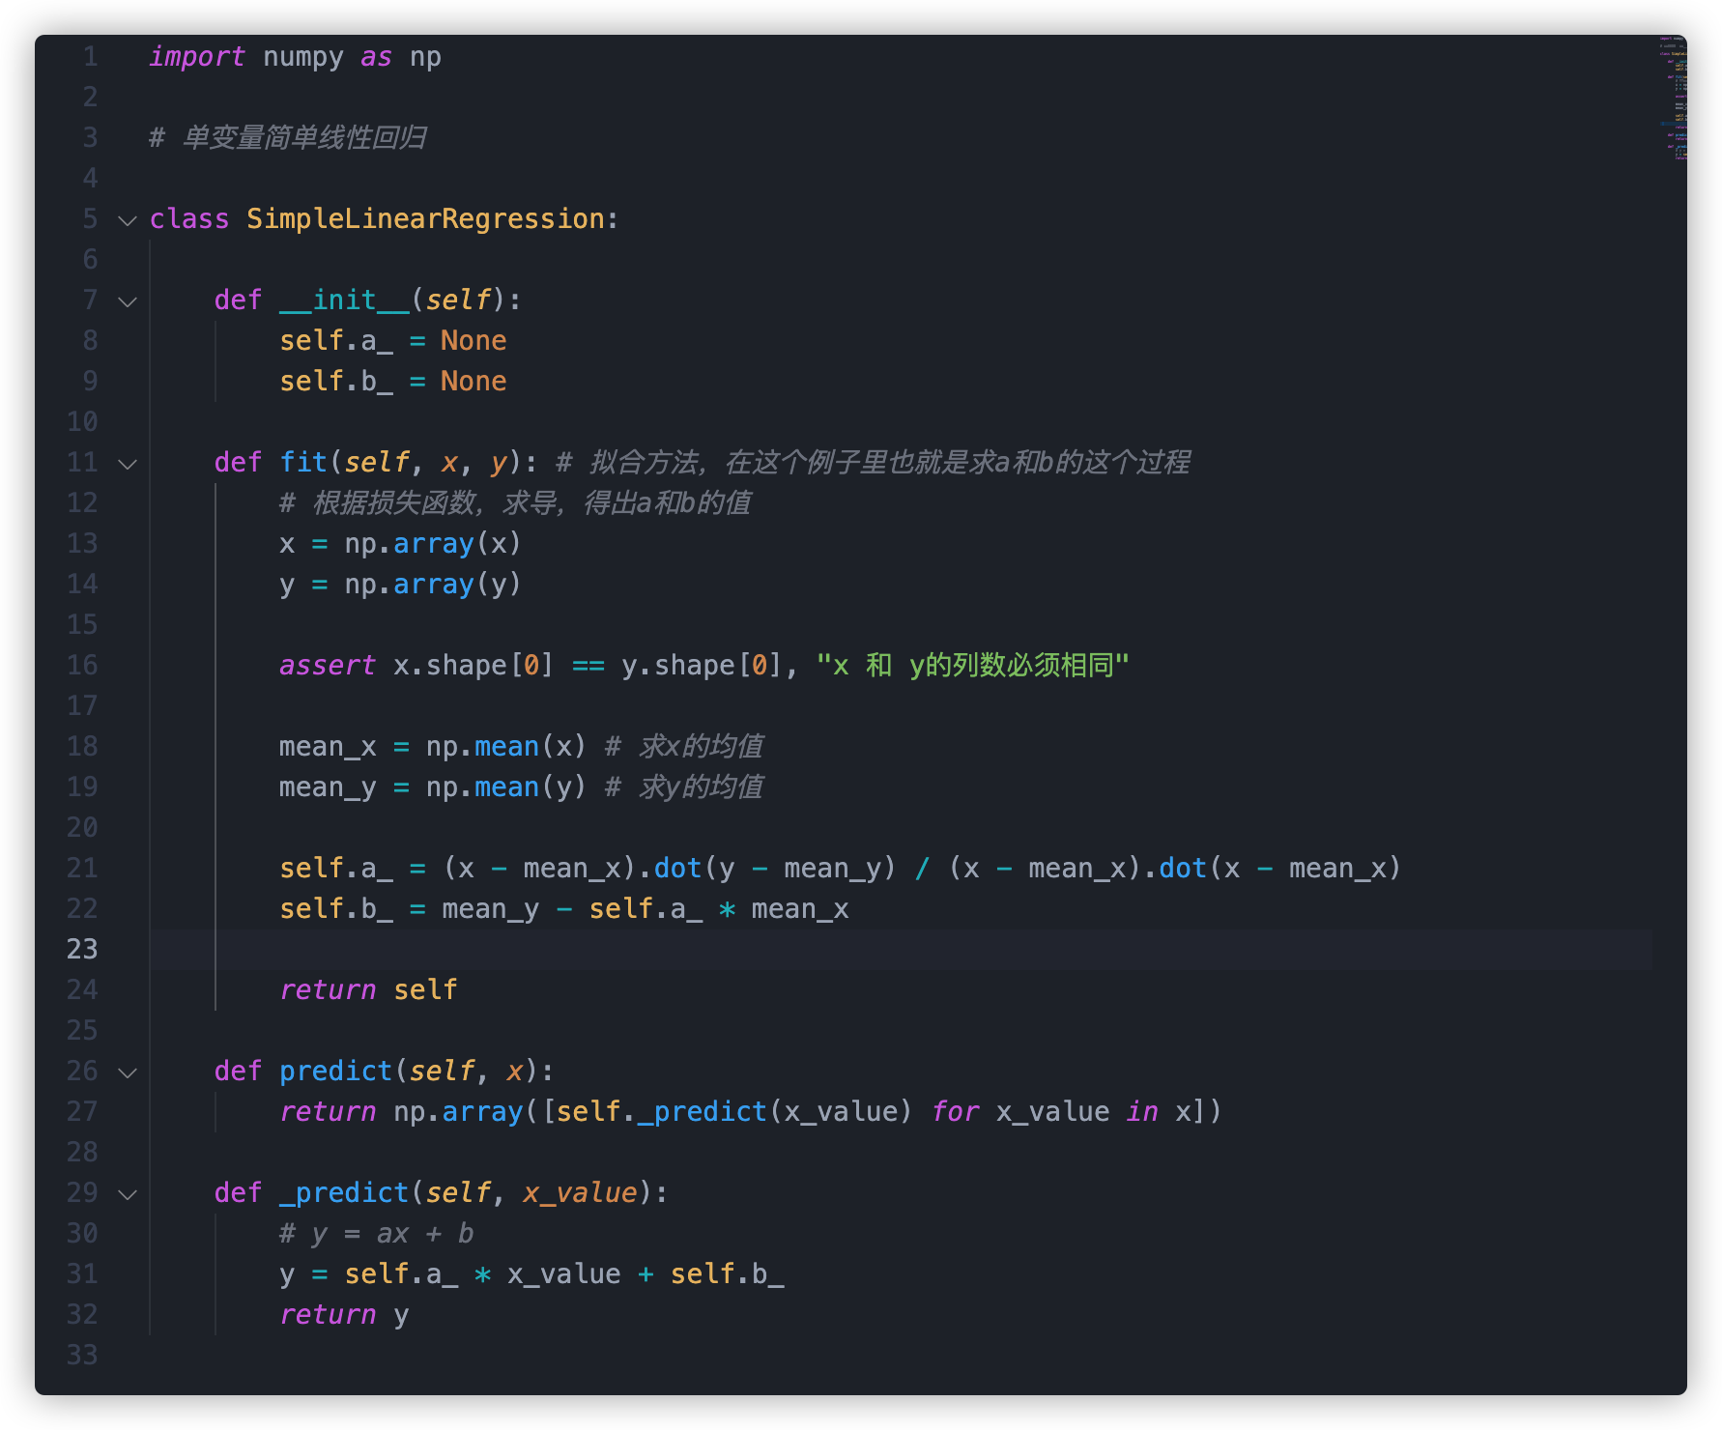Click line number 33 in gutter

[82, 1355]
